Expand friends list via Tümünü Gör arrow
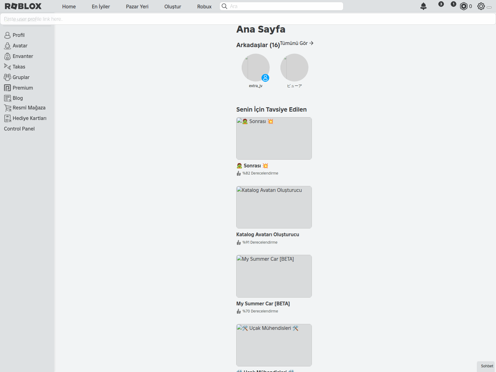This screenshot has width=496, height=372. click(x=312, y=43)
